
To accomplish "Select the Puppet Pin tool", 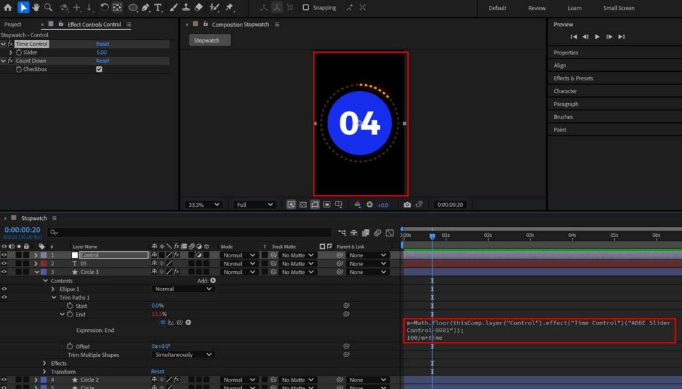I will coord(230,7).
